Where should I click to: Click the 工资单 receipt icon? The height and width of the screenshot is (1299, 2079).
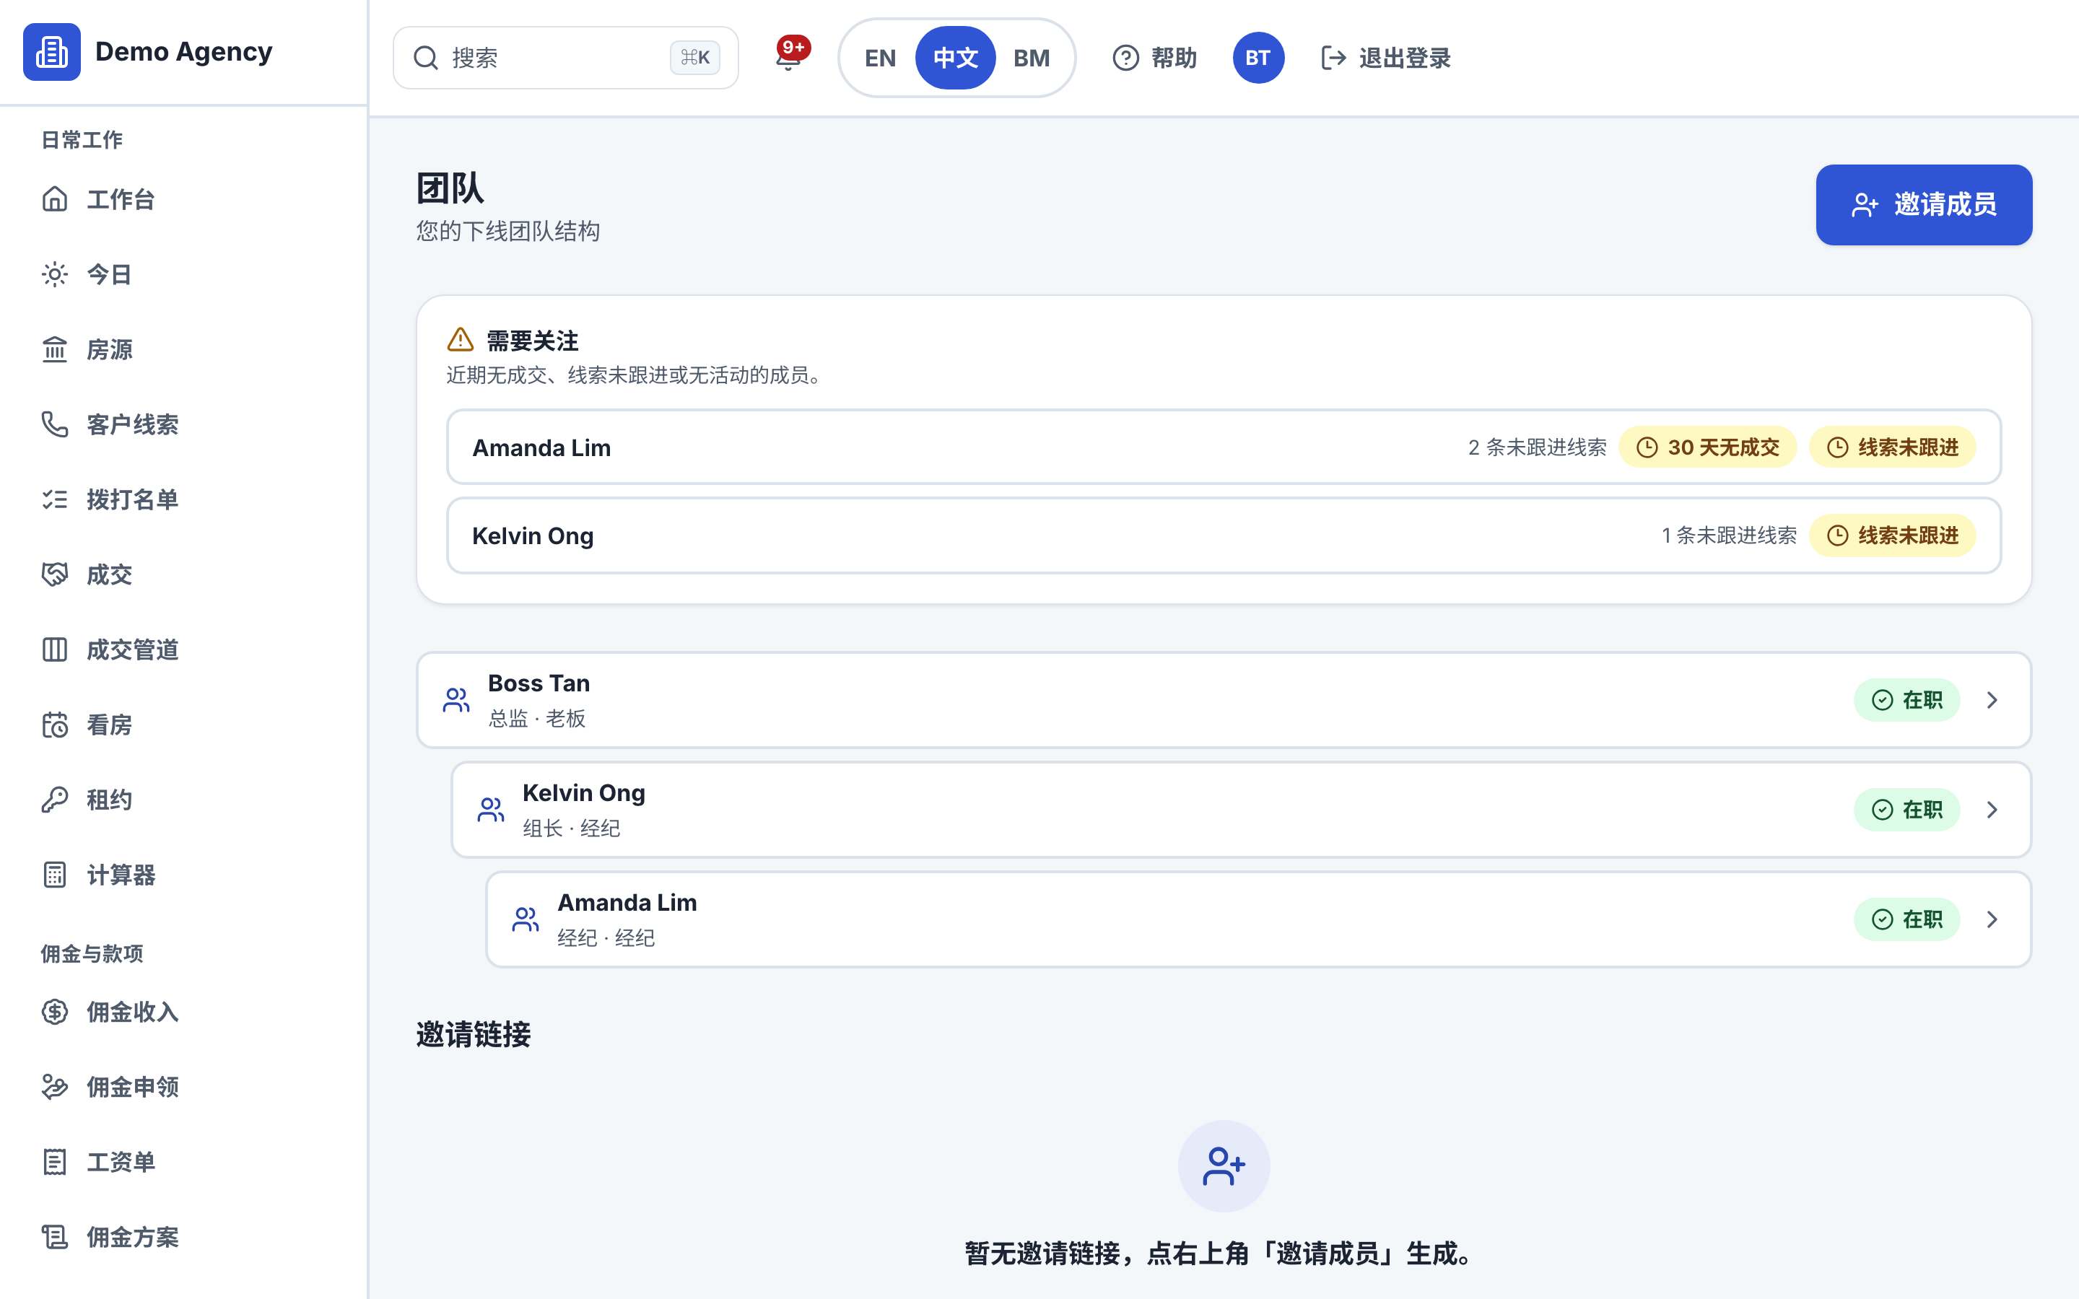(x=55, y=1163)
